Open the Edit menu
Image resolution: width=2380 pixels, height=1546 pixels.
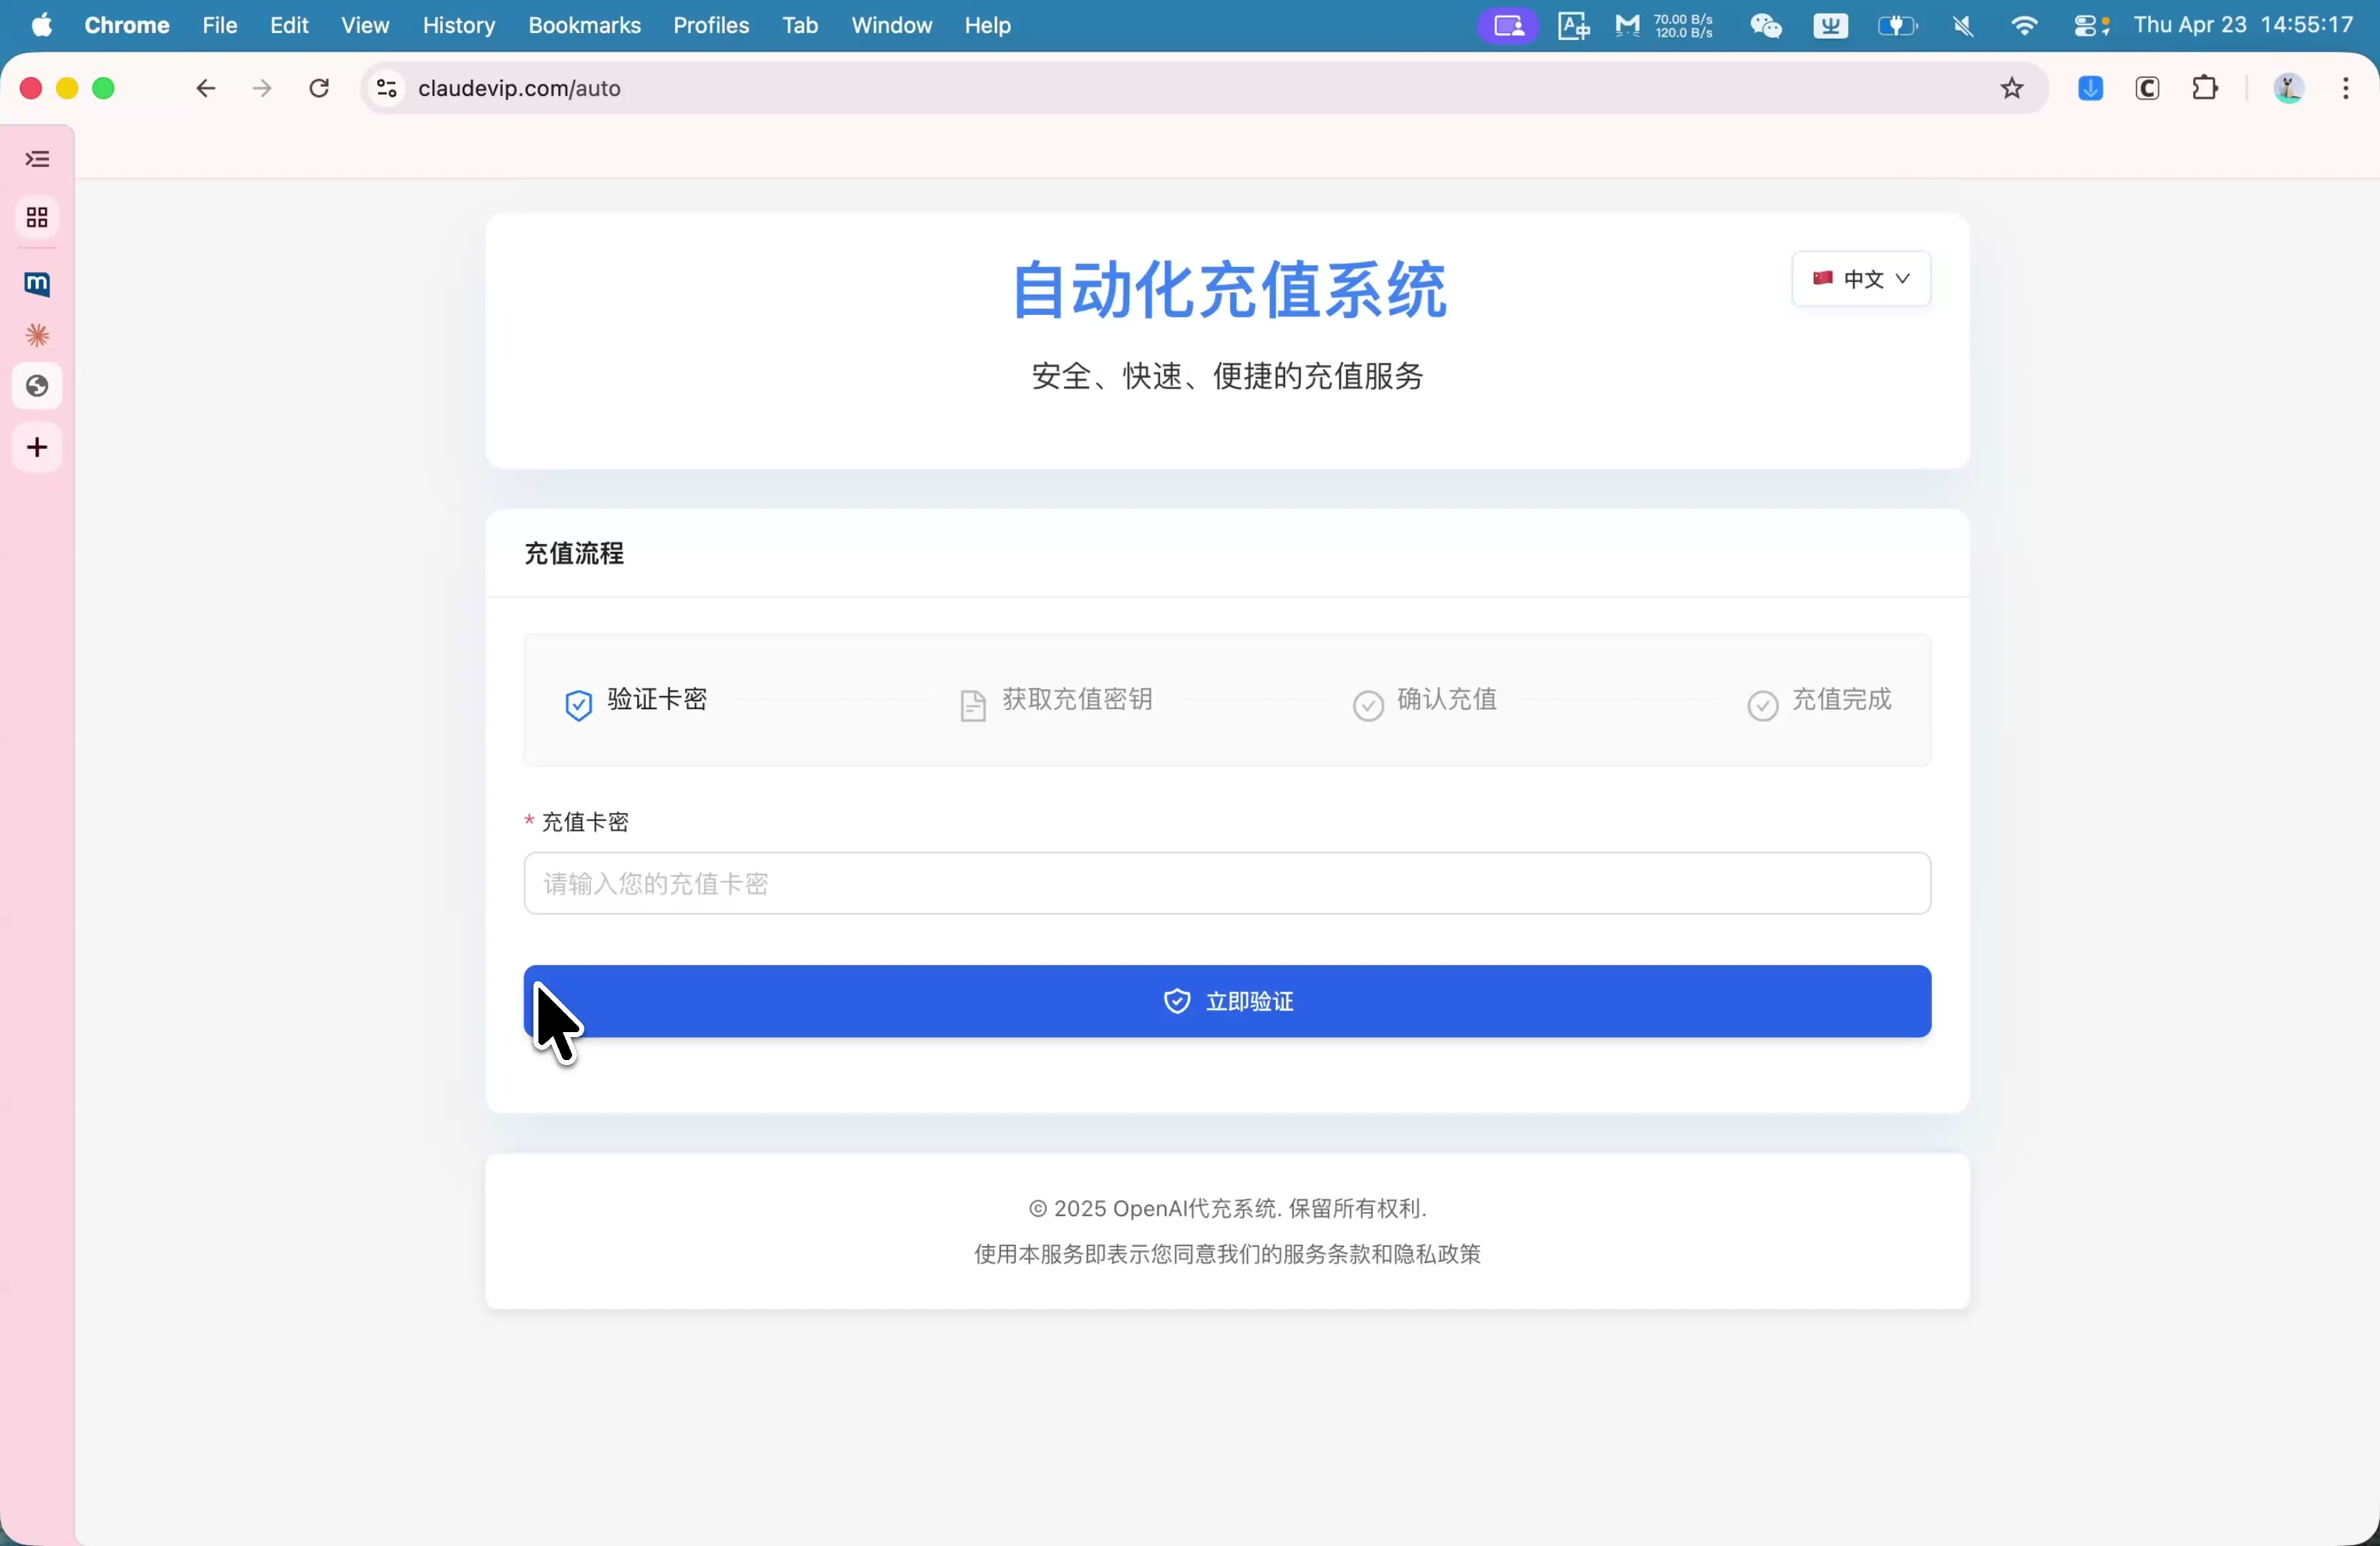point(289,25)
